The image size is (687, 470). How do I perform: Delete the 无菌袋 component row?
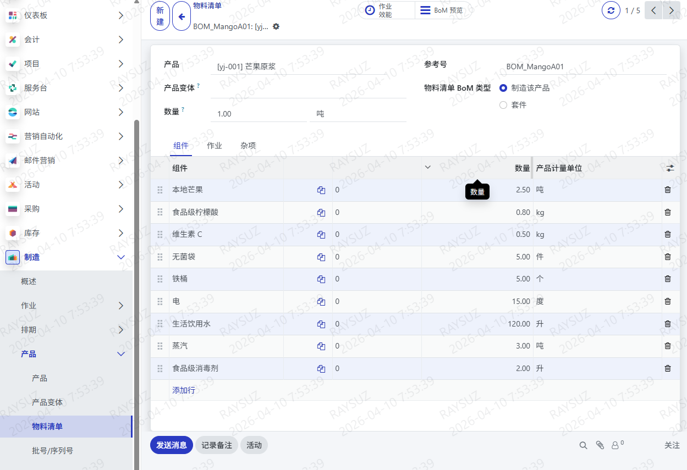668,257
